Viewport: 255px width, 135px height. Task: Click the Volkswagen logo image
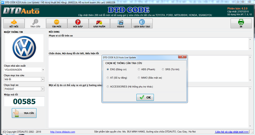(x=24, y=48)
